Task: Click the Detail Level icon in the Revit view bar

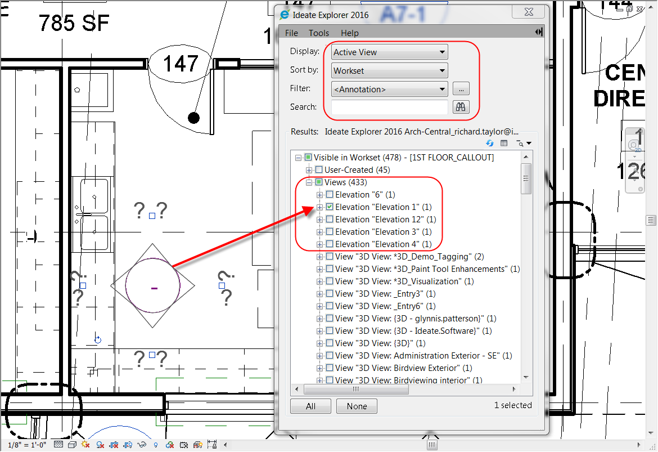Action: pyautogui.click(x=58, y=445)
